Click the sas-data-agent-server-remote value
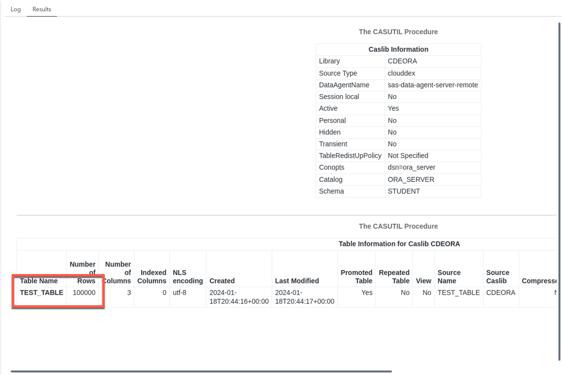 tap(432, 85)
